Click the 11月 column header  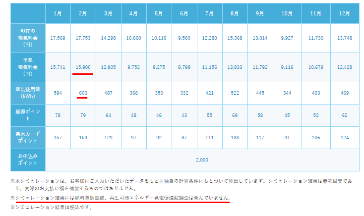316,13
